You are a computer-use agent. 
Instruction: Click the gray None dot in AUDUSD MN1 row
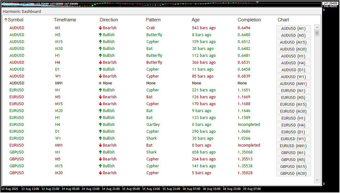(x=100, y=83)
